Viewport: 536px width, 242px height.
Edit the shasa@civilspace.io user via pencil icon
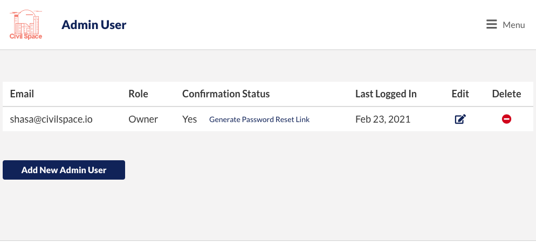click(x=460, y=119)
